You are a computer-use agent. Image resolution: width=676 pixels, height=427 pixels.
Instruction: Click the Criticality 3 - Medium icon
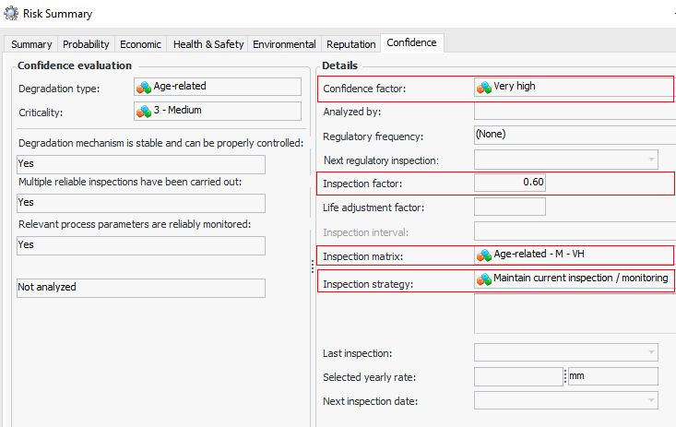143,111
